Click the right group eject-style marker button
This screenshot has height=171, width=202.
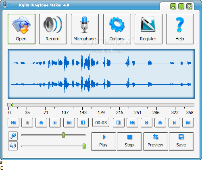(160, 123)
